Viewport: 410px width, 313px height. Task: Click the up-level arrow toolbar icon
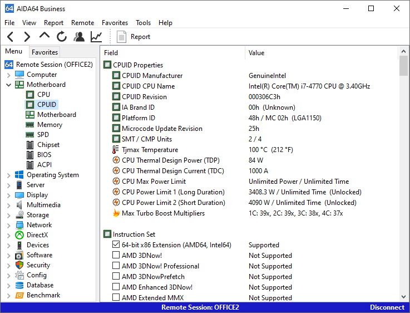tap(45, 35)
